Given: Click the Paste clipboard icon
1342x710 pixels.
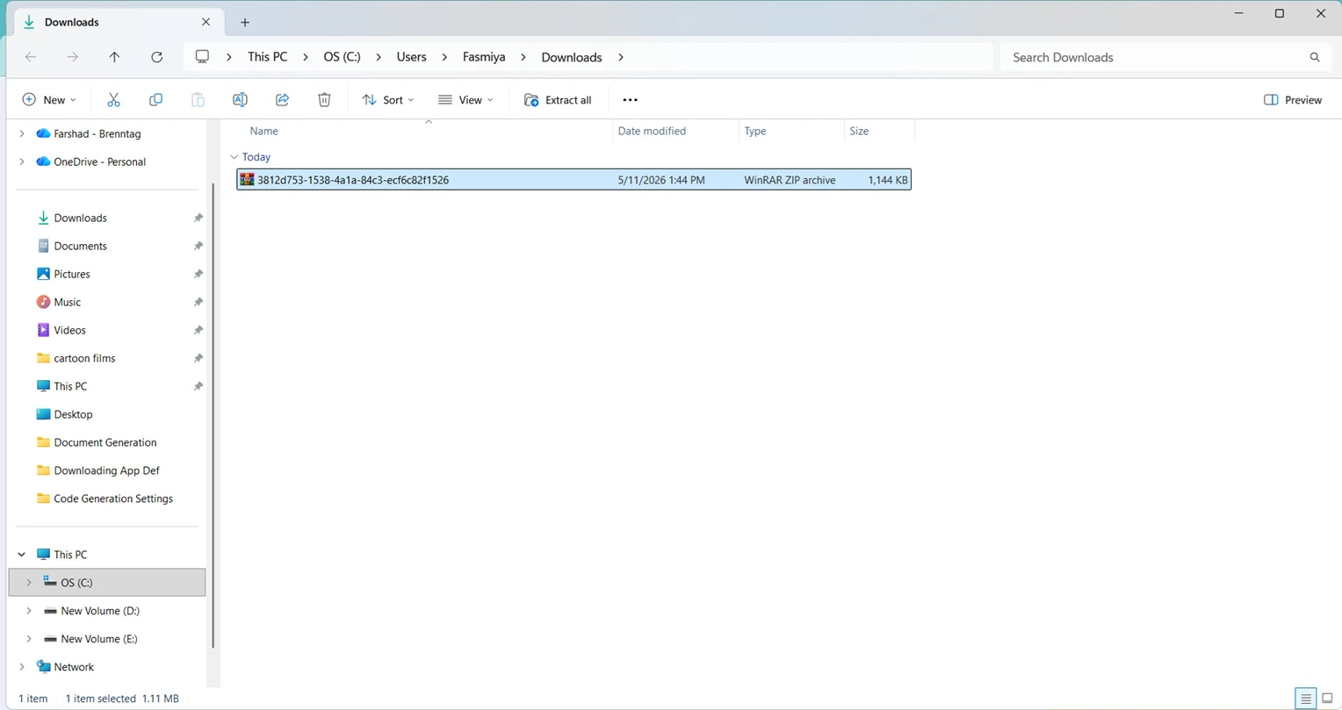Looking at the screenshot, I should point(198,100).
